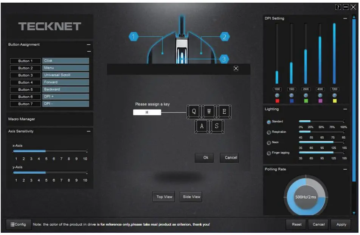Adjust the x-Axis sensitivity slider
Screen dimensions: 360x235
coord(50,151)
